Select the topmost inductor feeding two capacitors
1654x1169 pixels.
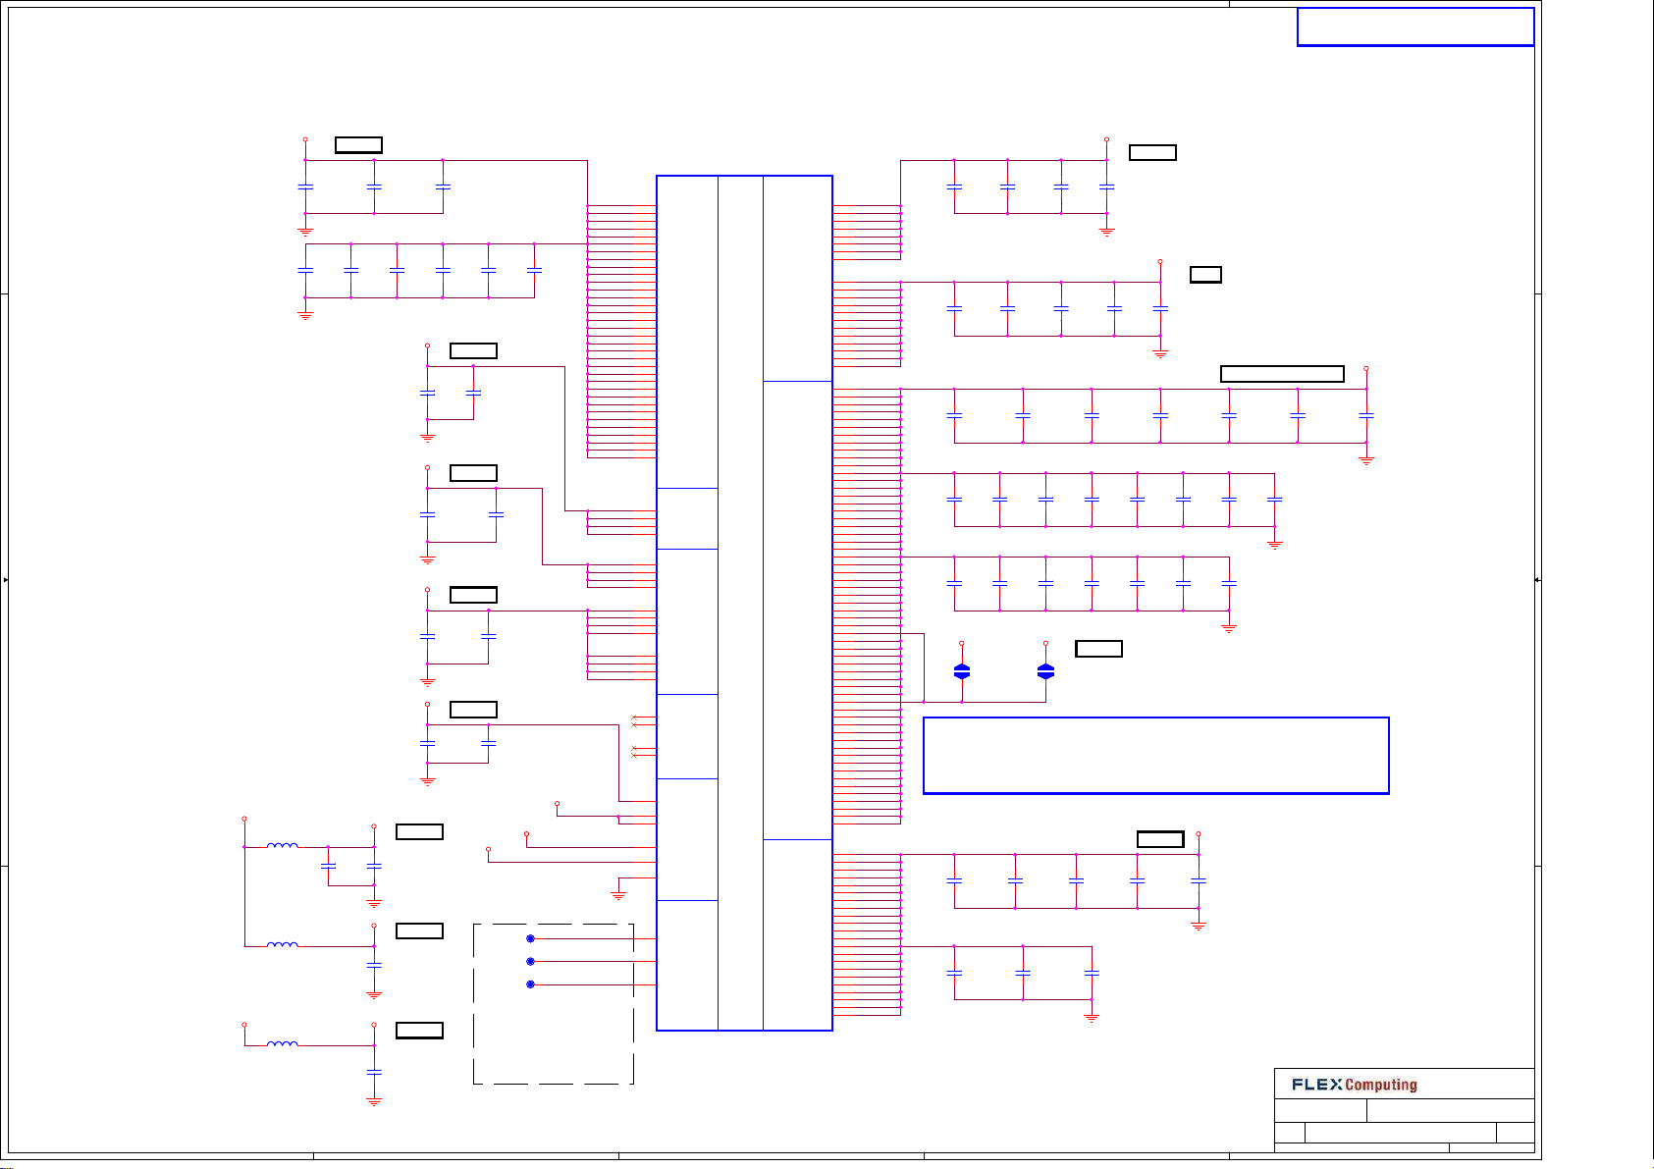(283, 844)
